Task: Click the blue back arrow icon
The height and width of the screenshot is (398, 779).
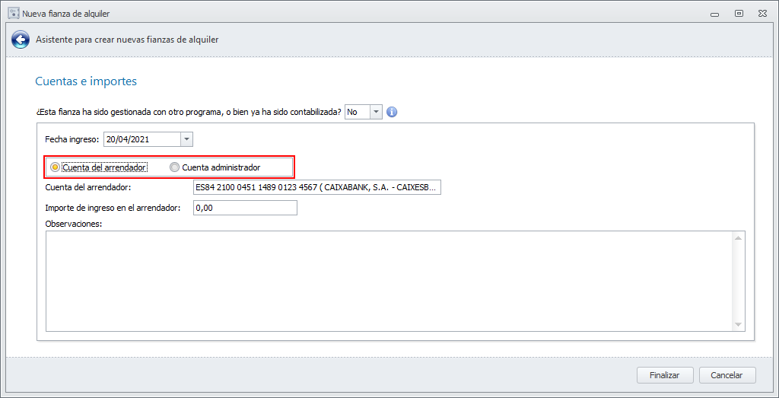Action: click(21, 40)
